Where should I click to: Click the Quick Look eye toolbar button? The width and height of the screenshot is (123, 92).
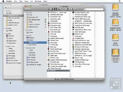(68, 9)
